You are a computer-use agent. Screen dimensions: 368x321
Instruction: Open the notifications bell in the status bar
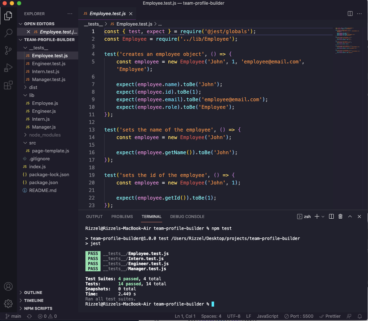pyautogui.click(x=359, y=316)
